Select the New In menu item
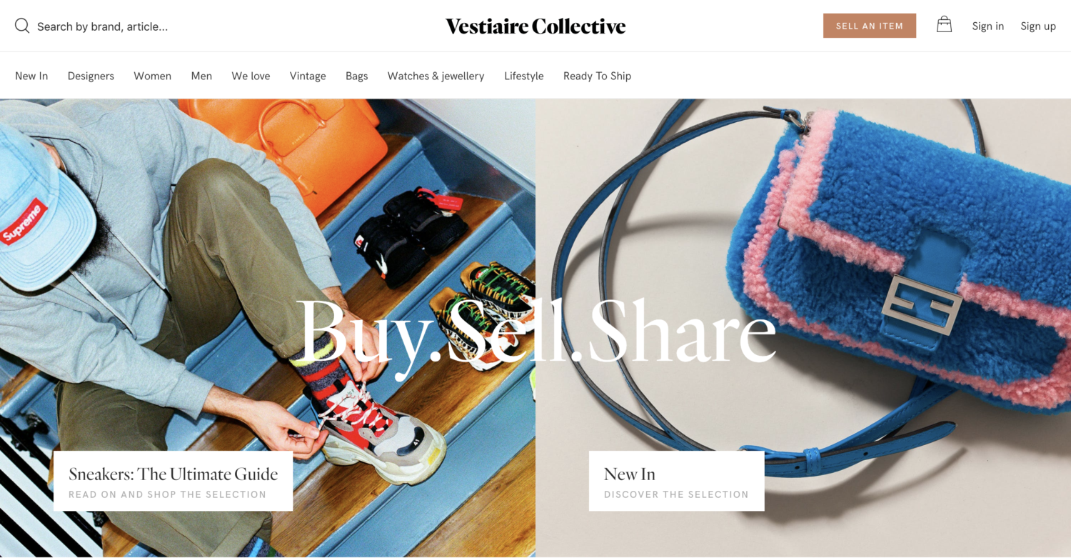This screenshot has width=1071, height=558. tap(31, 76)
